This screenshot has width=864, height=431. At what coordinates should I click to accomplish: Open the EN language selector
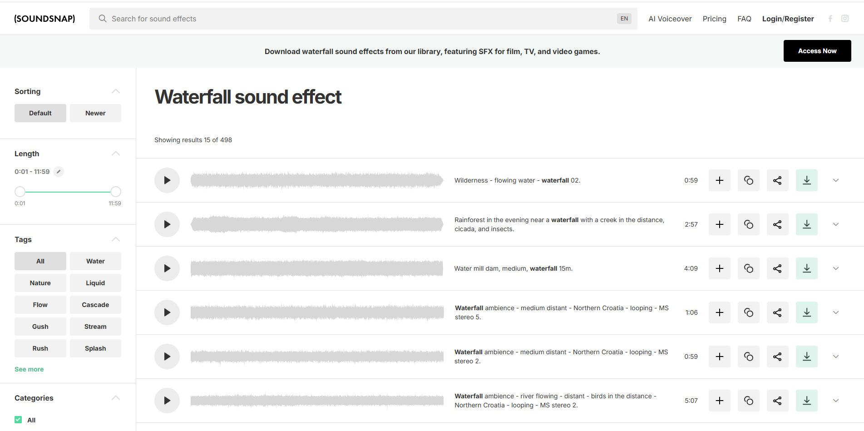coord(624,18)
